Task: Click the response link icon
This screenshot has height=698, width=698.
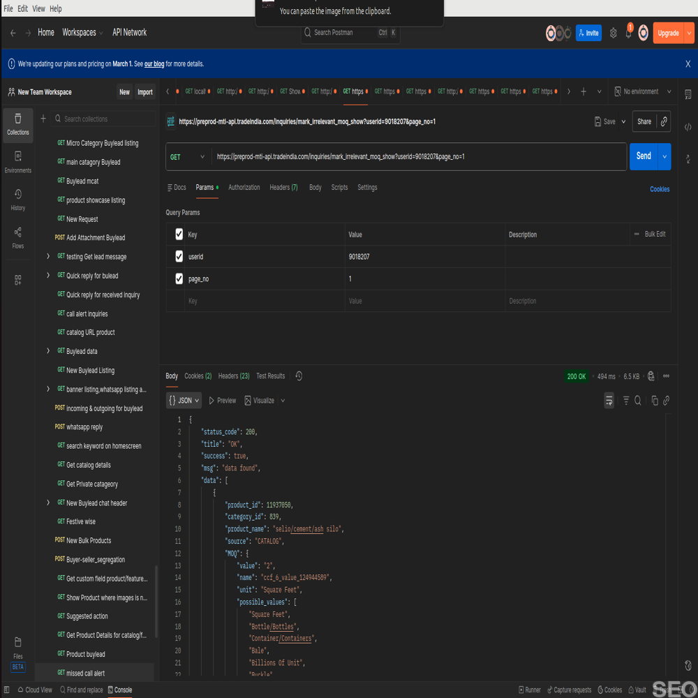Action: 666,401
